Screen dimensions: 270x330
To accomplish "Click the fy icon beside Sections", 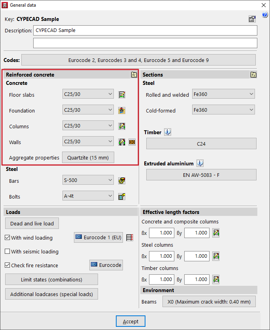I will (x=253, y=75).
